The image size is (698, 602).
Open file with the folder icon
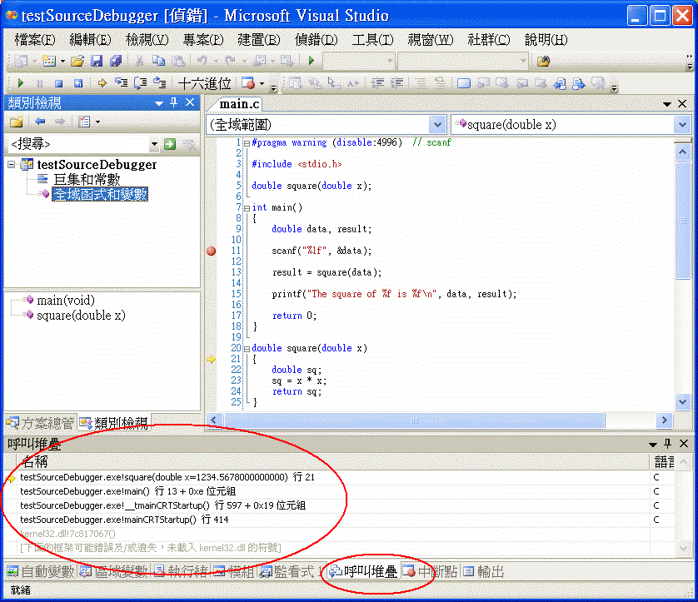click(x=77, y=61)
